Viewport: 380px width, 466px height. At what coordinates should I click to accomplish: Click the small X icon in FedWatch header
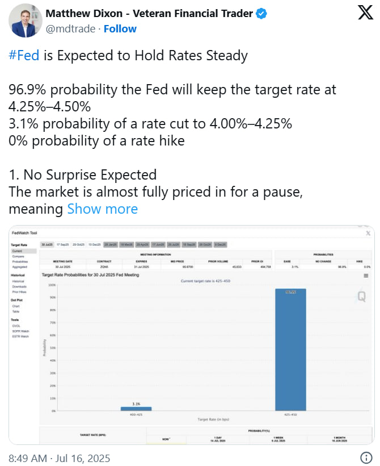pos(368,233)
